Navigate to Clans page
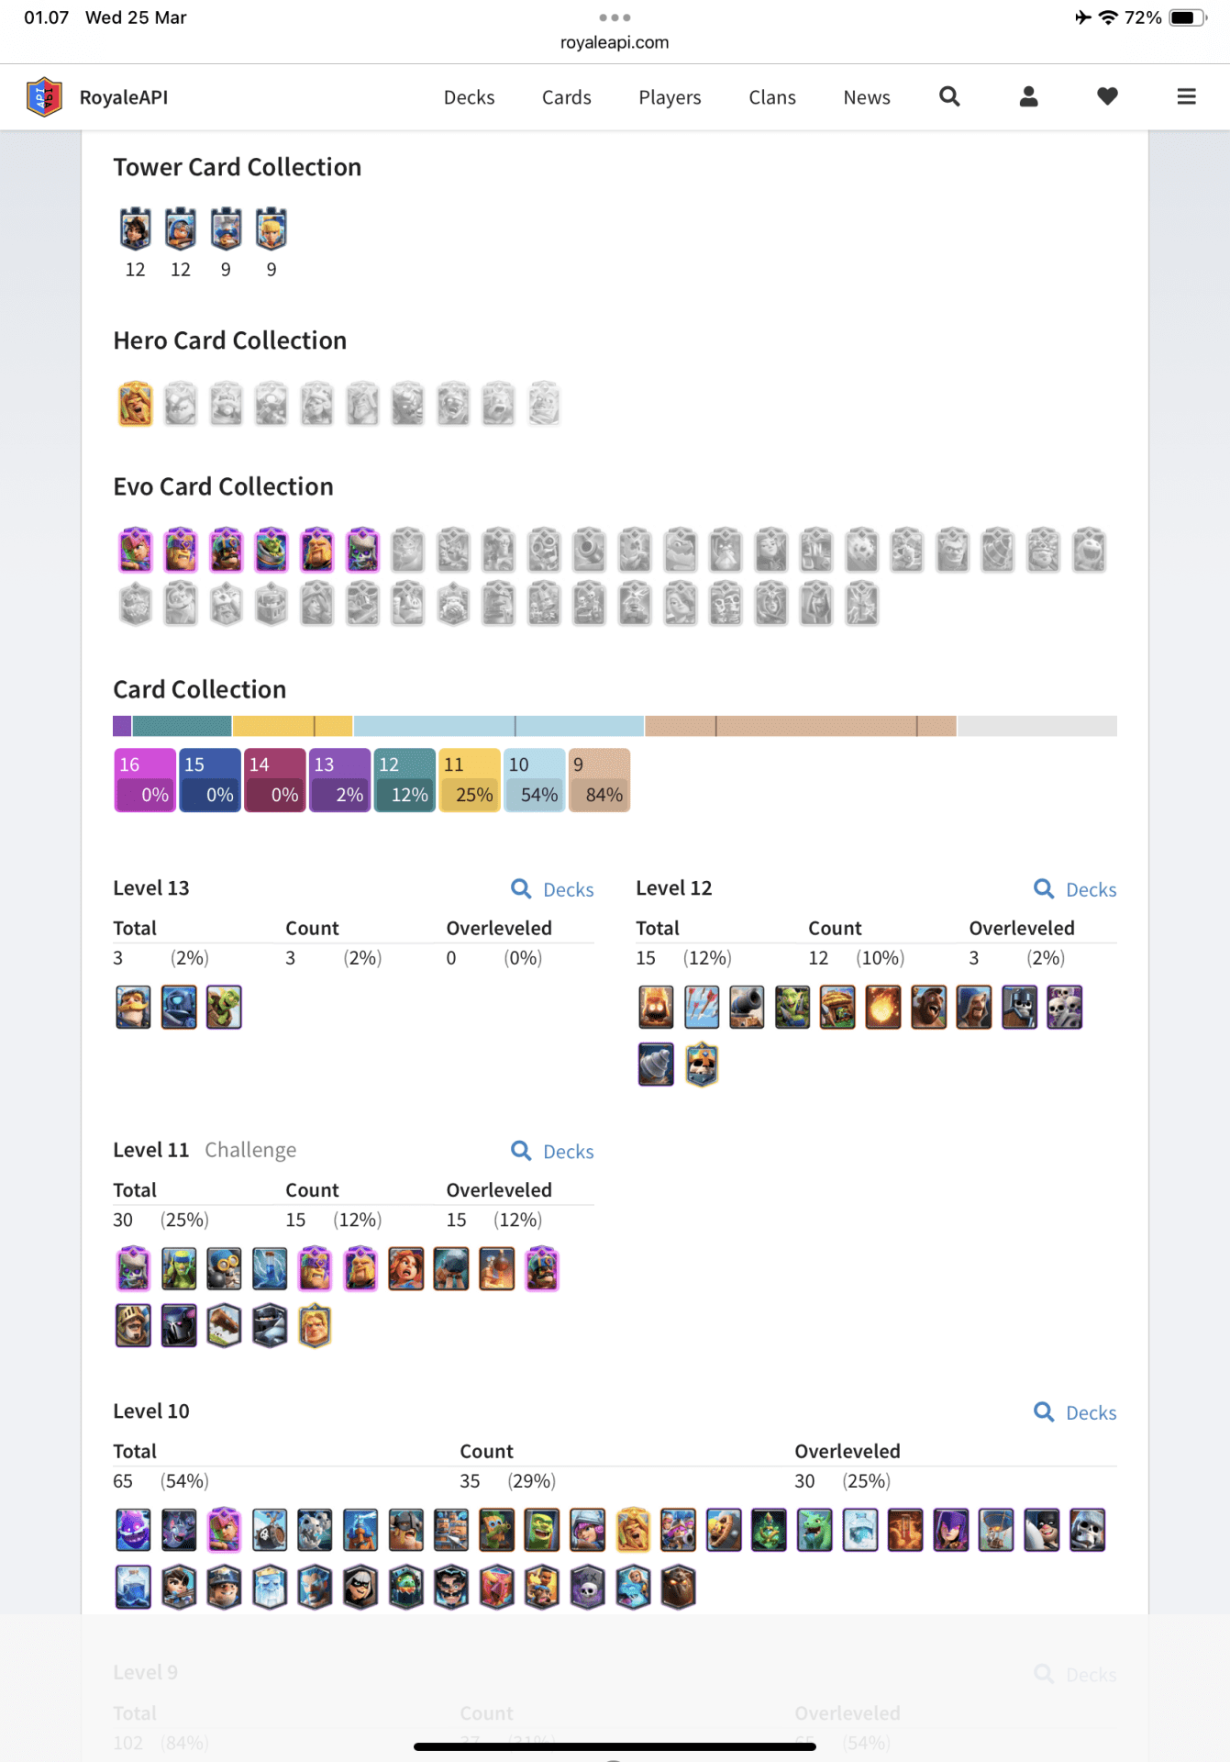 click(771, 97)
